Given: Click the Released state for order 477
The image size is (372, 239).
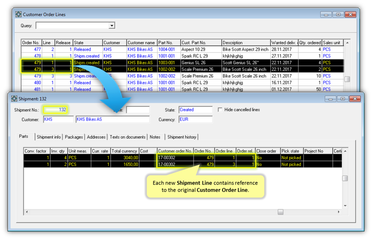Looking at the screenshot, I should (x=88, y=49).
